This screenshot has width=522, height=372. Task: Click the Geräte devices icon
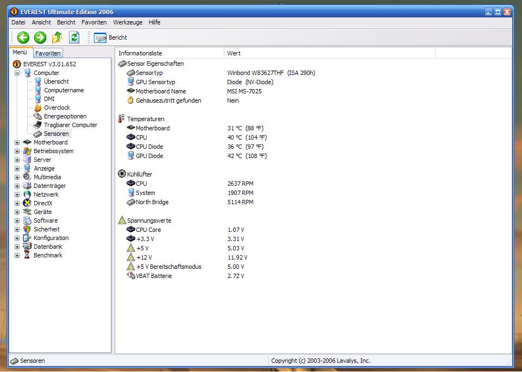27,212
